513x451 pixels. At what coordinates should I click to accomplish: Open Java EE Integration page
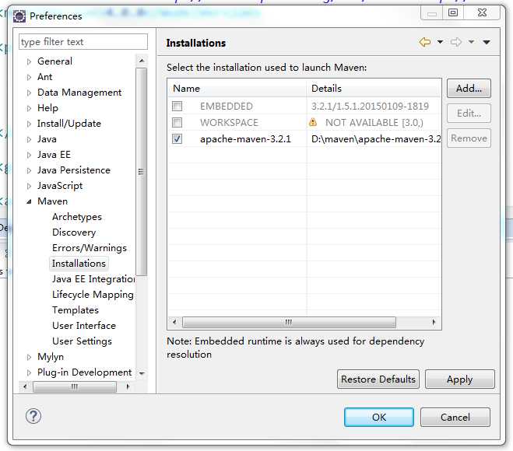tap(93, 279)
